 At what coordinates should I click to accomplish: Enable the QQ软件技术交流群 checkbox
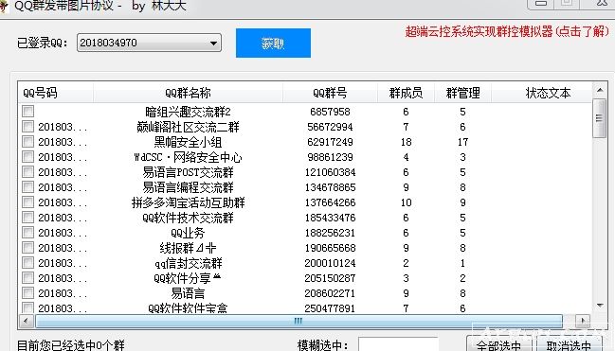pyautogui.click(x=27, y=217)
